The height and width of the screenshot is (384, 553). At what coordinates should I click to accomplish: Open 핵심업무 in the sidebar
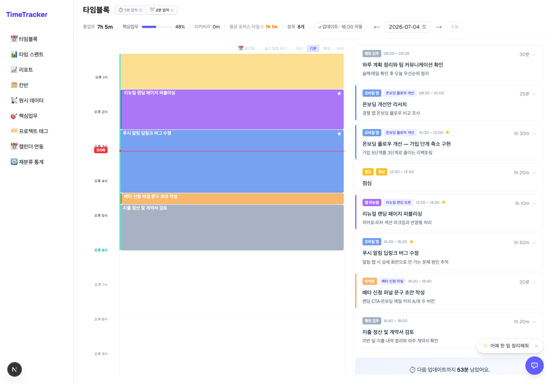pos(36,116)
